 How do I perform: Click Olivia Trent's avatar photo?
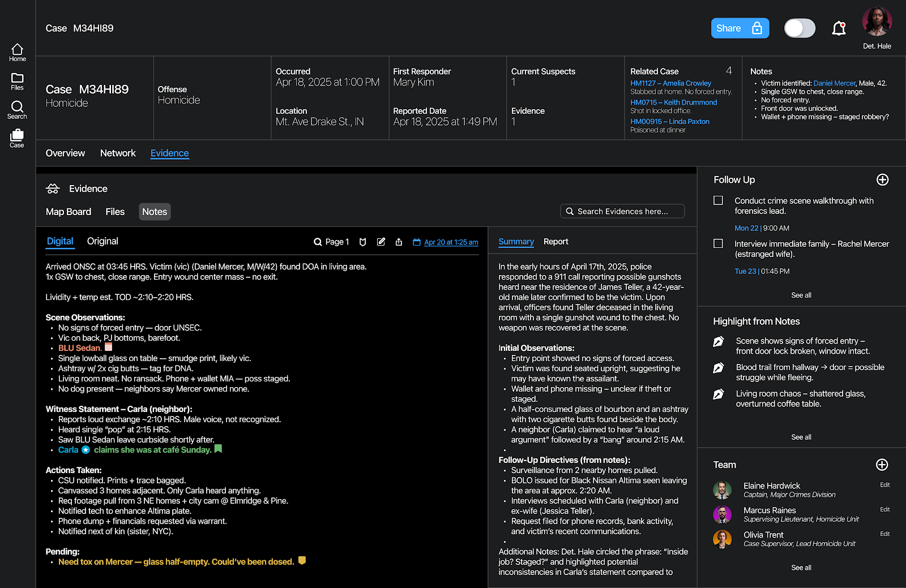point(722,539)
